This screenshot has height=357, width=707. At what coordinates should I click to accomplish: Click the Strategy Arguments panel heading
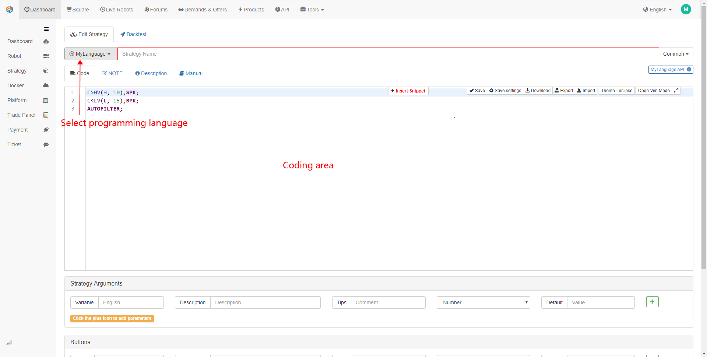pos(379,284)
